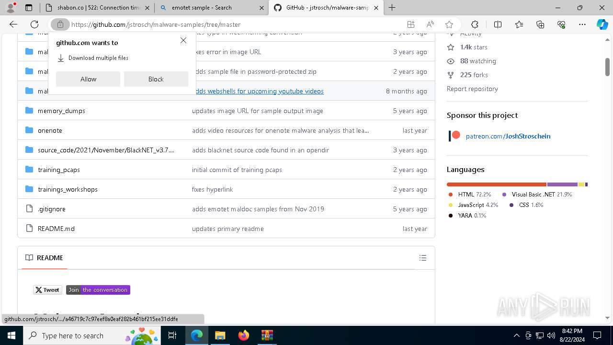
Task: Select JavaScript 4.2% language entry
Action: click(473, 205)
